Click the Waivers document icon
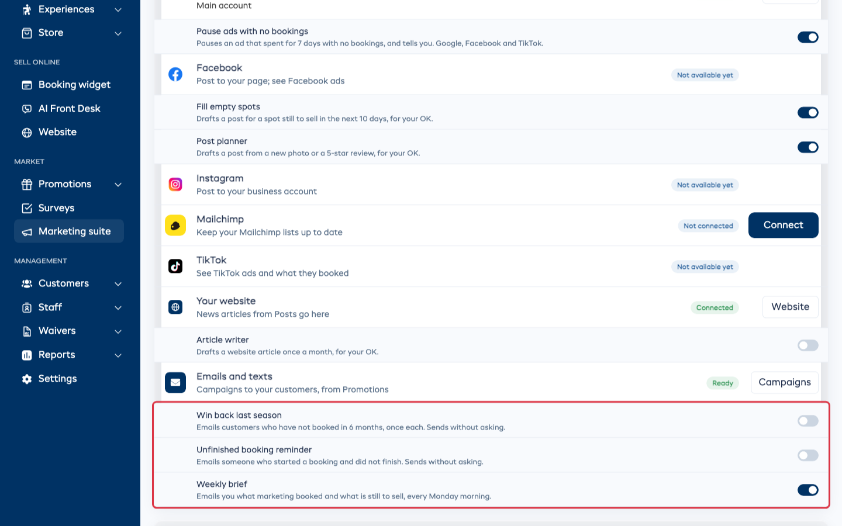 coord(27,331)
